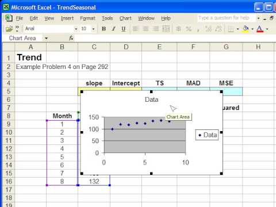The image size is (276, 207).
Task: Open Font Color dropdown arrow
Action: [267, 29]
